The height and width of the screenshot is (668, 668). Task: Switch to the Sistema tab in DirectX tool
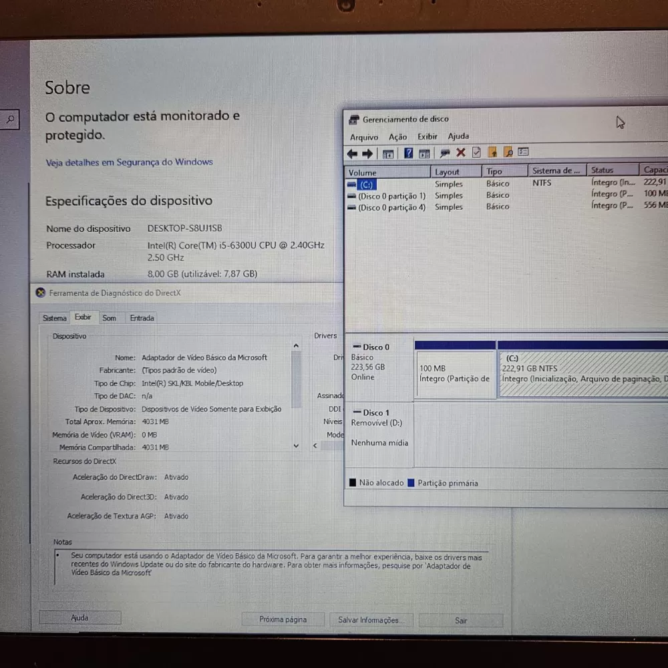pyautogui.click(x=55, y=318)
